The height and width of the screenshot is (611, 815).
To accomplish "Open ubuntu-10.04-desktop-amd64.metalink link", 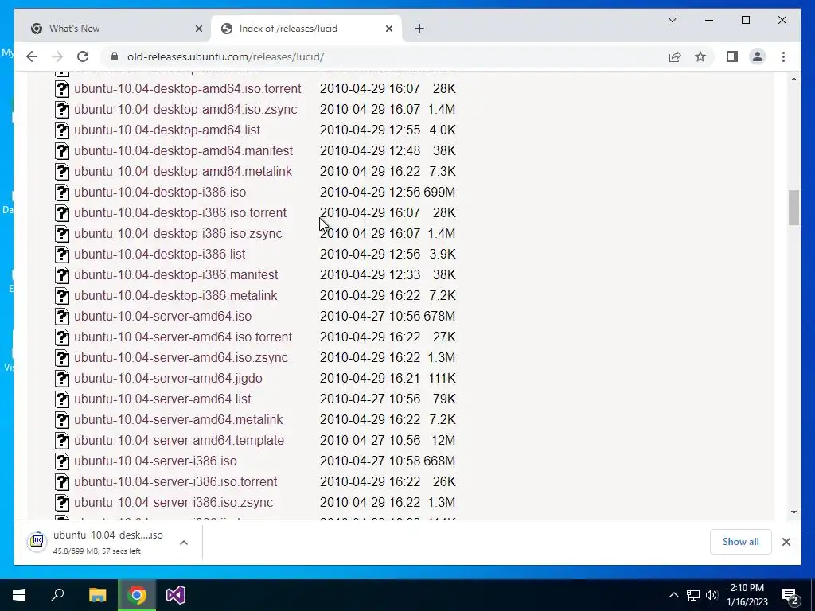I will tap(183, 172).
